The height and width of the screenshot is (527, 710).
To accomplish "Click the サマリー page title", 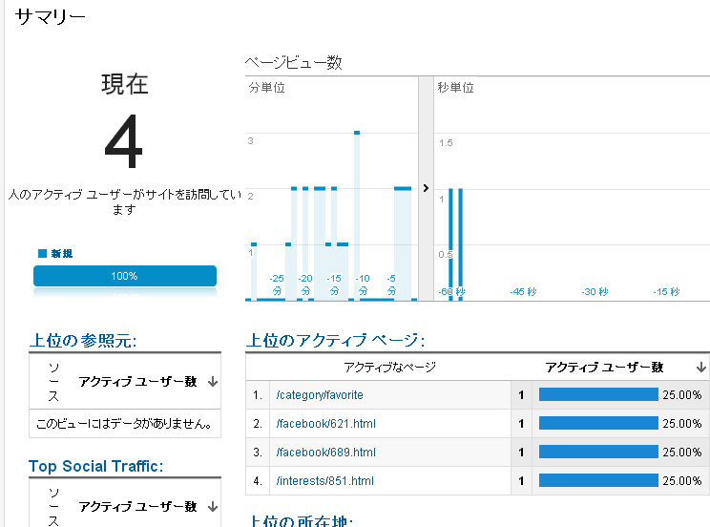I will (51, 17).
